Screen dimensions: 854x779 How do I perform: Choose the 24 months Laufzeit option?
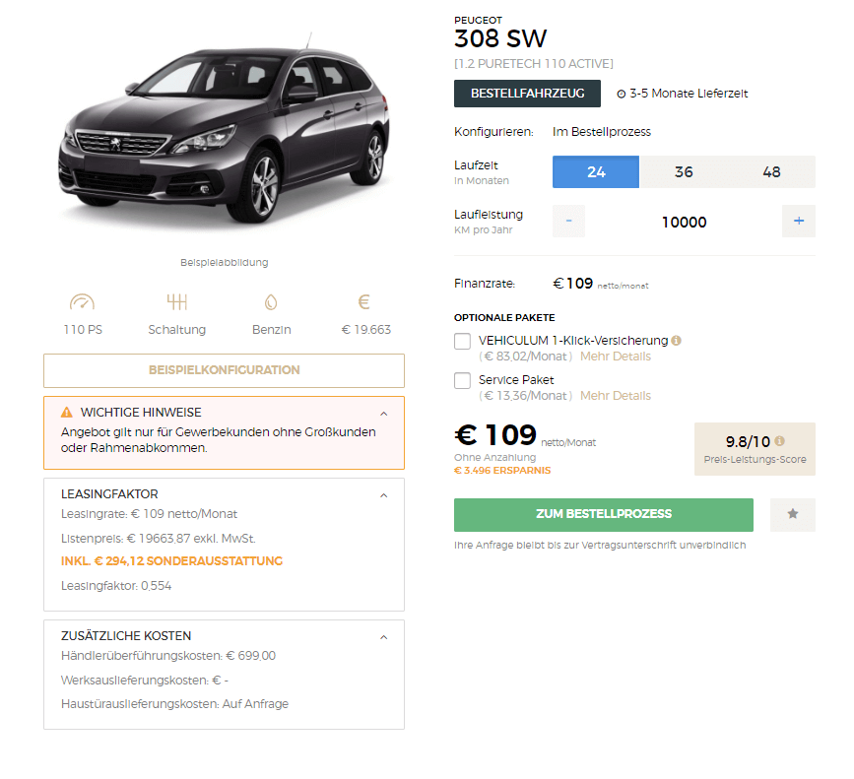tap(596, 172)
